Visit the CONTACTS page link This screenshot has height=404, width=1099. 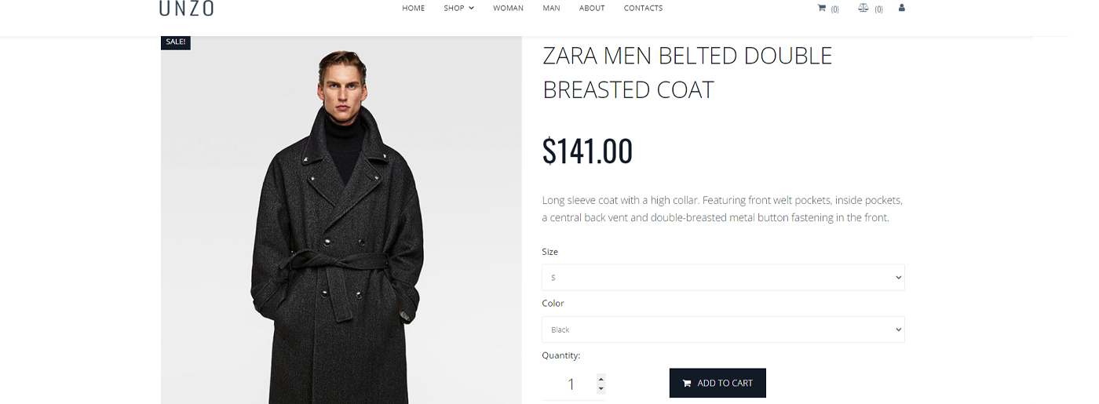pyautogui.click(x=643, y=9)
